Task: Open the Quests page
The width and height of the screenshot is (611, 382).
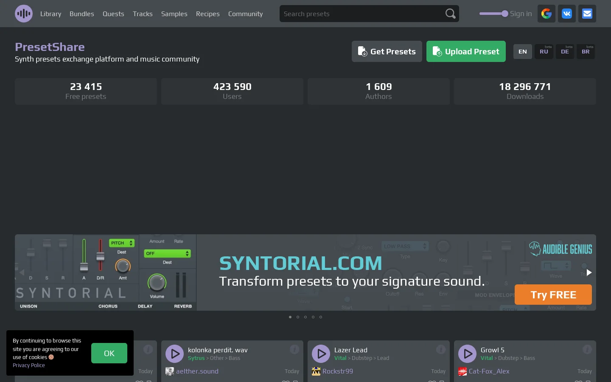Action: coord(113,14)
